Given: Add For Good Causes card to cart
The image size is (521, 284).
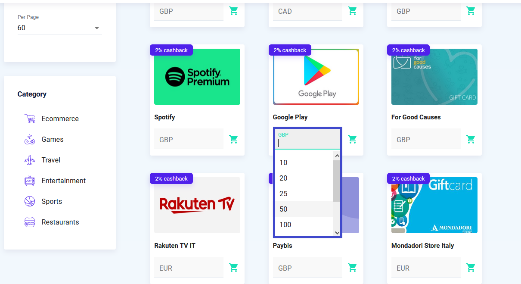Looking at the screenshot, I should point(471,139).
